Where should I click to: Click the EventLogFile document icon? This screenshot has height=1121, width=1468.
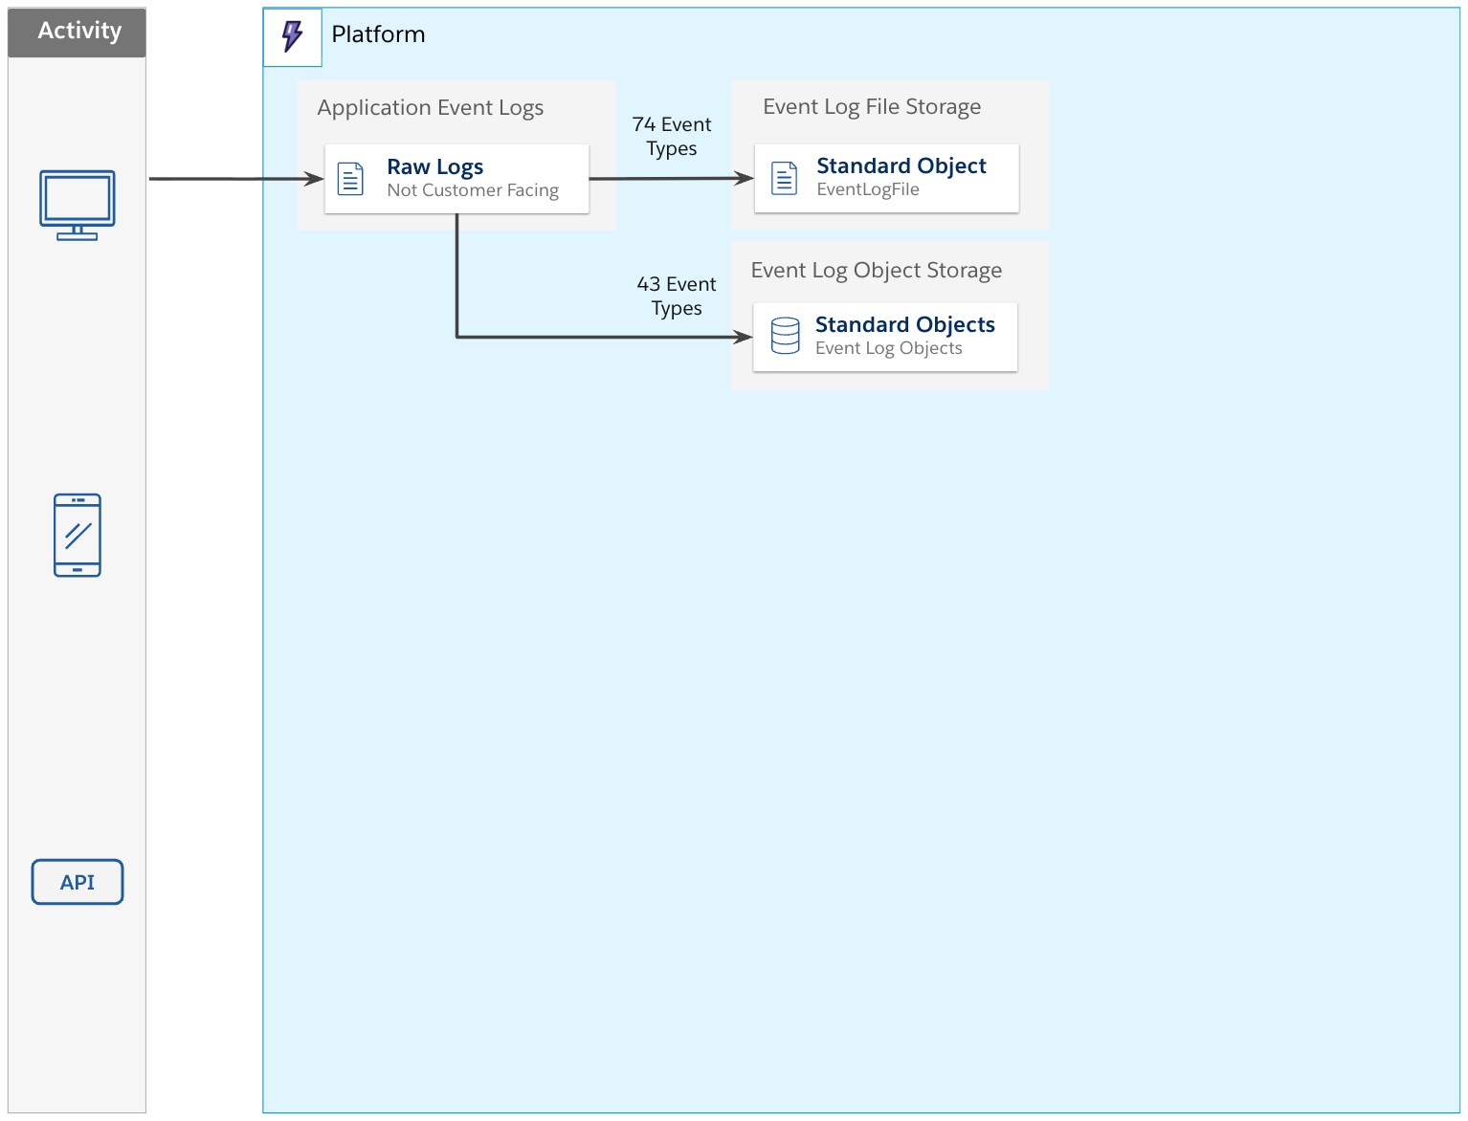pos(784,178)
